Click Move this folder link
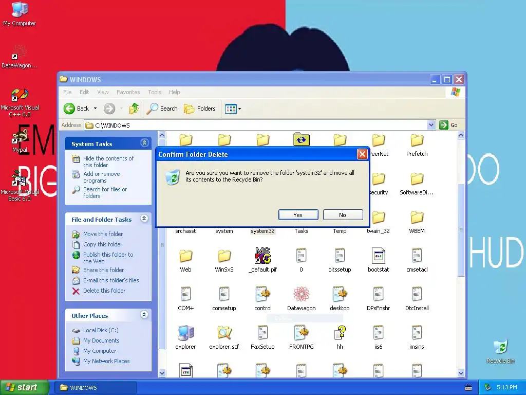Screen dimensions: 526x395 (103, 234)
